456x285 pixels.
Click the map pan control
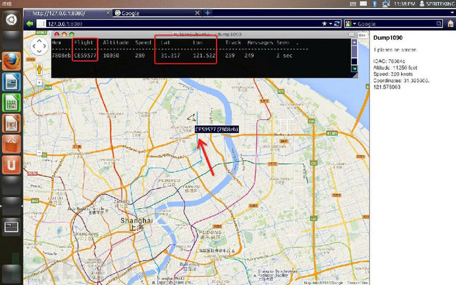tap(39, 46)
